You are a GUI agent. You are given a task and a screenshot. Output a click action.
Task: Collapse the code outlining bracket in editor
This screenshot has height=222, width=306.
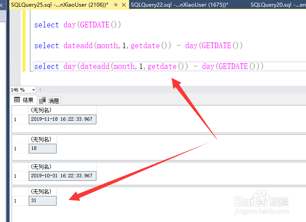pyautogui.click(x=31, y=41)
